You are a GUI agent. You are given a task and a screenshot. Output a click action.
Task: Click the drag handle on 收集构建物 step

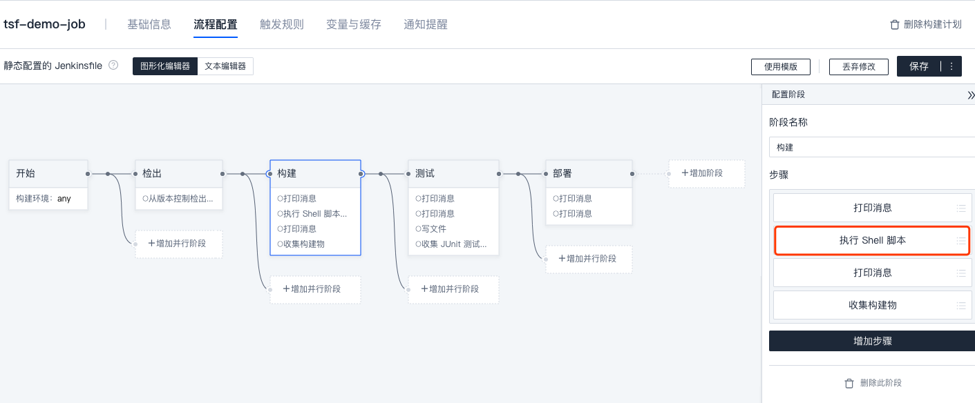[960, 304]
